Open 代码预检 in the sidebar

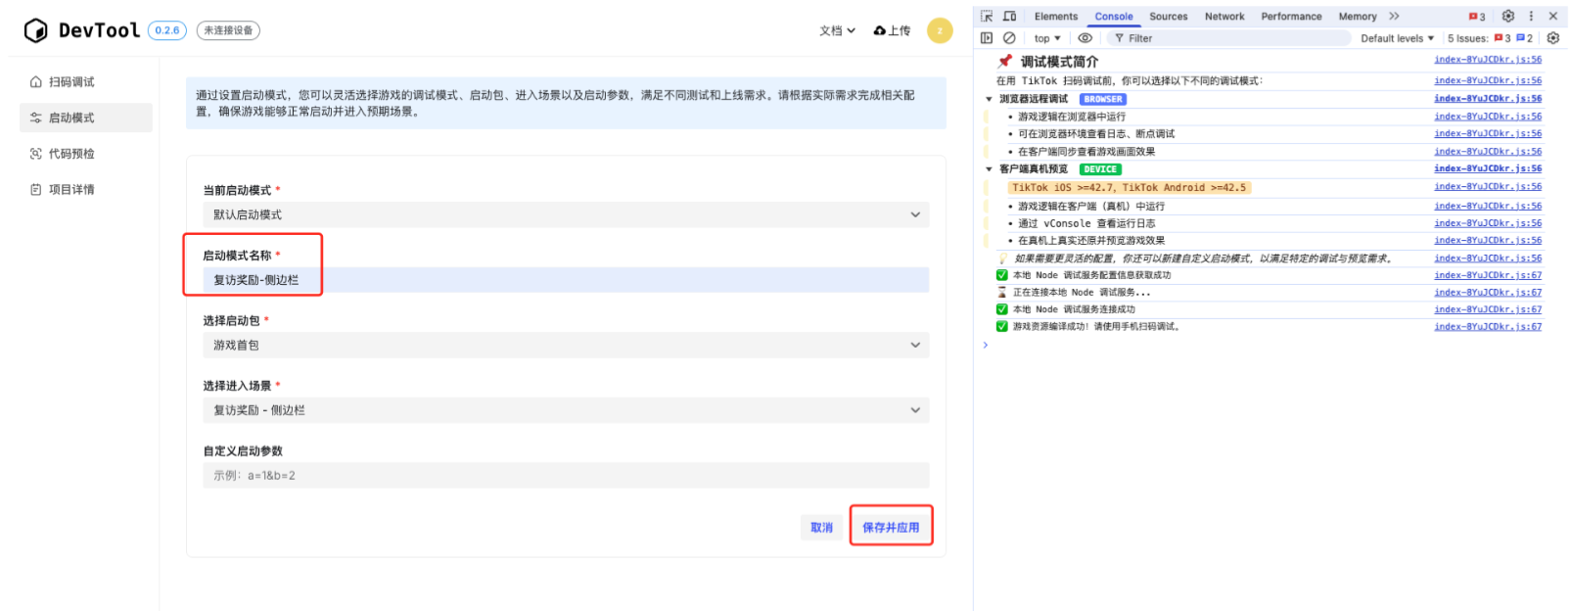pos(71,154)
